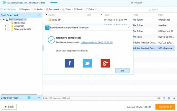Click the PARTIZAN drive icon

7,20
